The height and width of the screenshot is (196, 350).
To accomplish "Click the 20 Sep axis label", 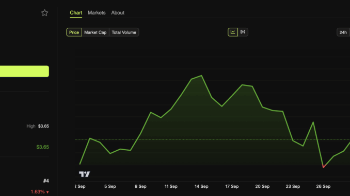I will click(x=262, y=186).
